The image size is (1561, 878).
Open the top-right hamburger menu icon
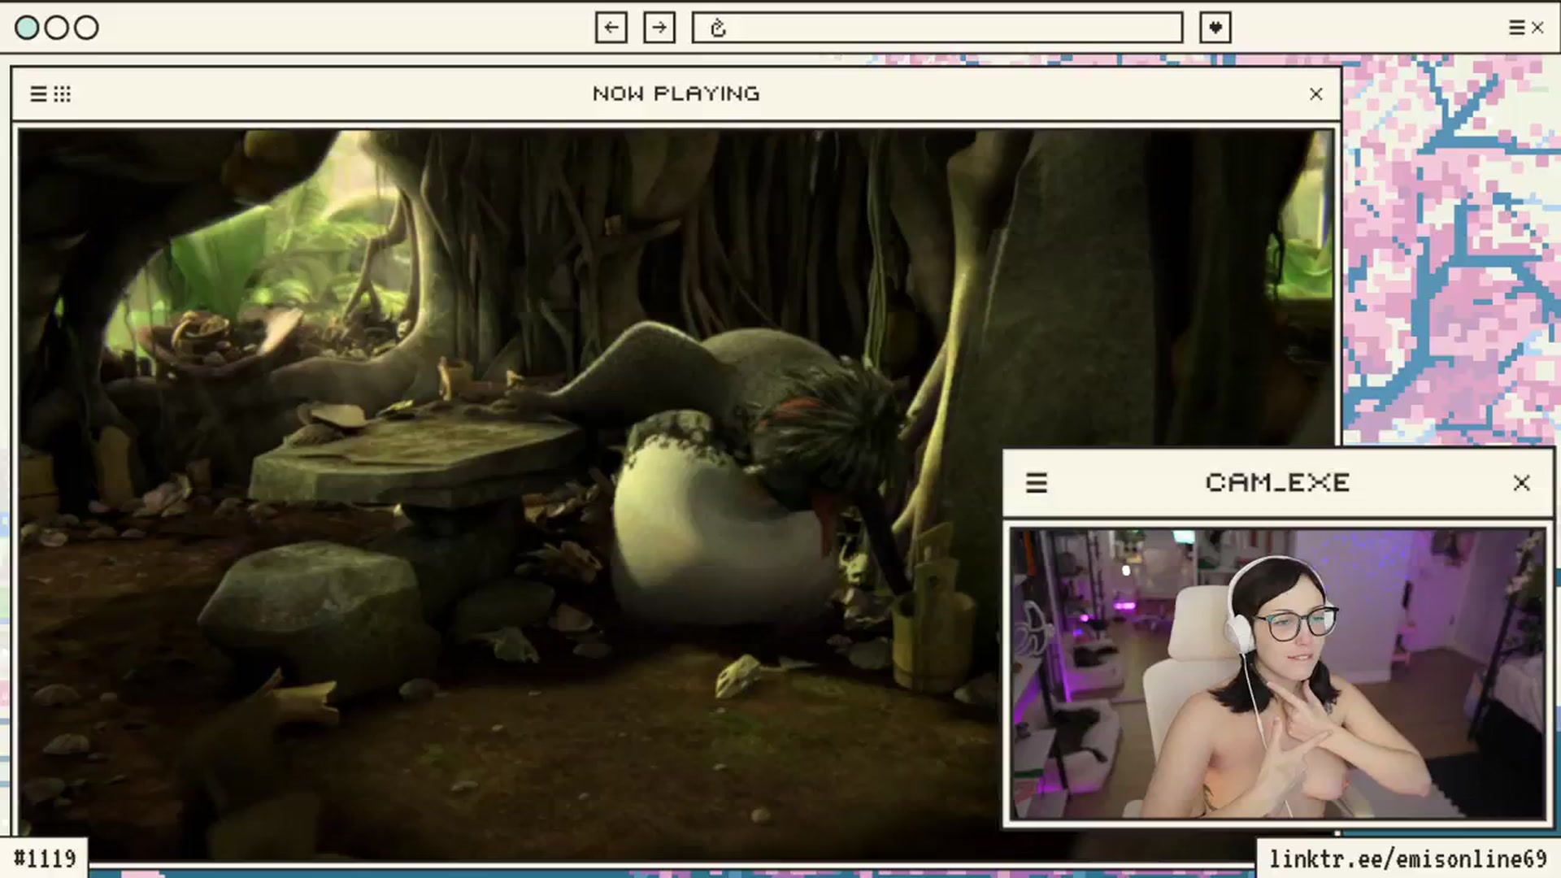click(x=1516, y=28)
